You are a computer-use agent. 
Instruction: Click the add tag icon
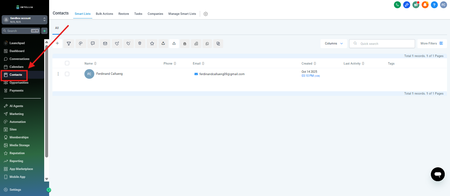pos(117,43)
